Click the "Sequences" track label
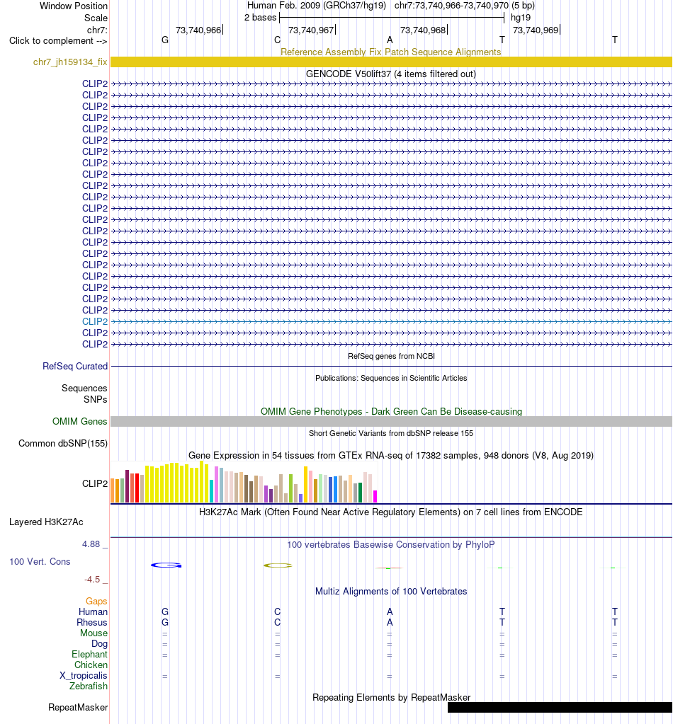The height and width of the screenshot is (724, 673). [84, 389]
